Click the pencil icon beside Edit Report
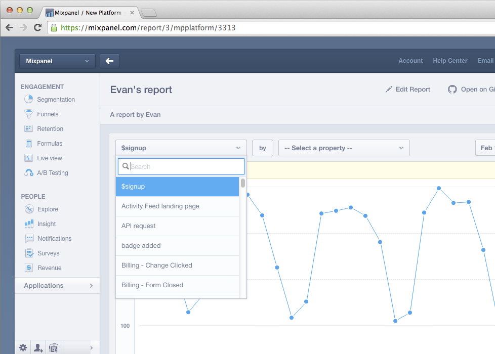 389,90
